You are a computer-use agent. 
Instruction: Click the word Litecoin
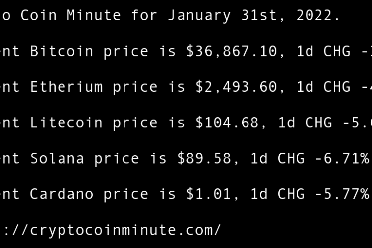[66, 123]
